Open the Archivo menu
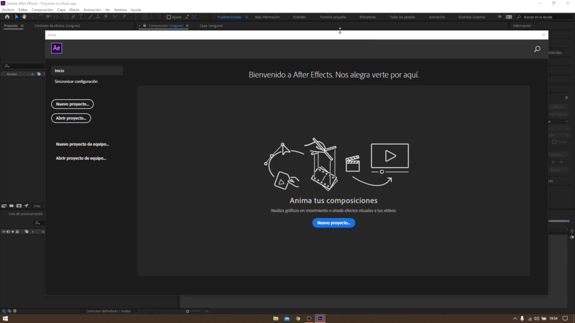Screen dimensions: 575x323 pos(8,10)
